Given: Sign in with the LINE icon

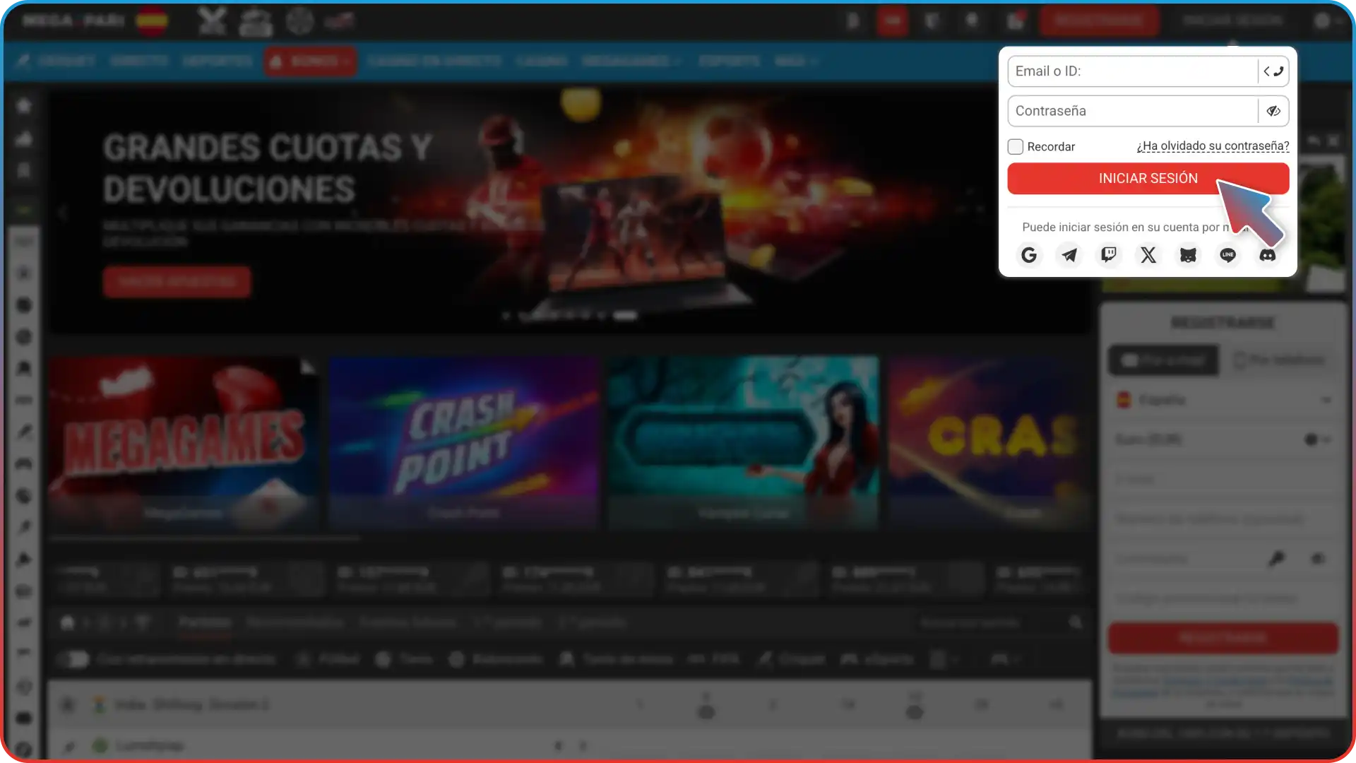Looking at the screenshot, I should pyautogui.click(x=1227, y=255).
